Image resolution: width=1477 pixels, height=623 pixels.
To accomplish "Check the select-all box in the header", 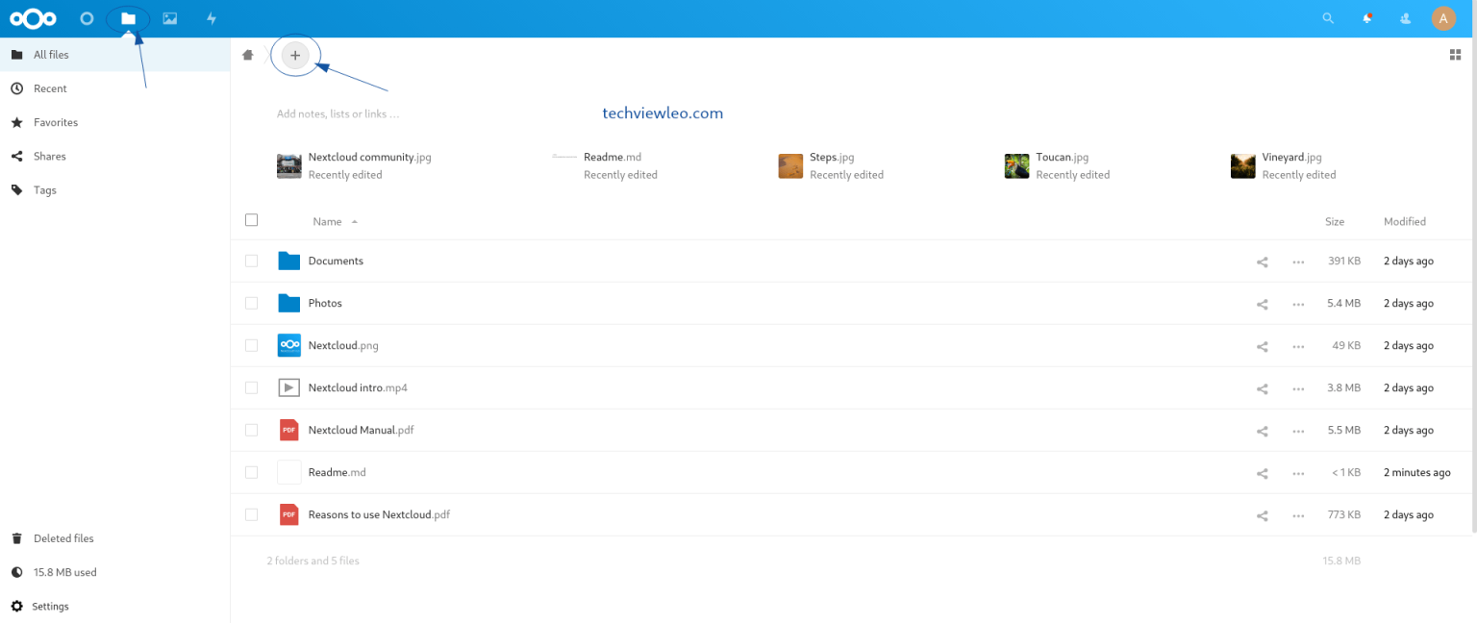I will tap(251, 219).
